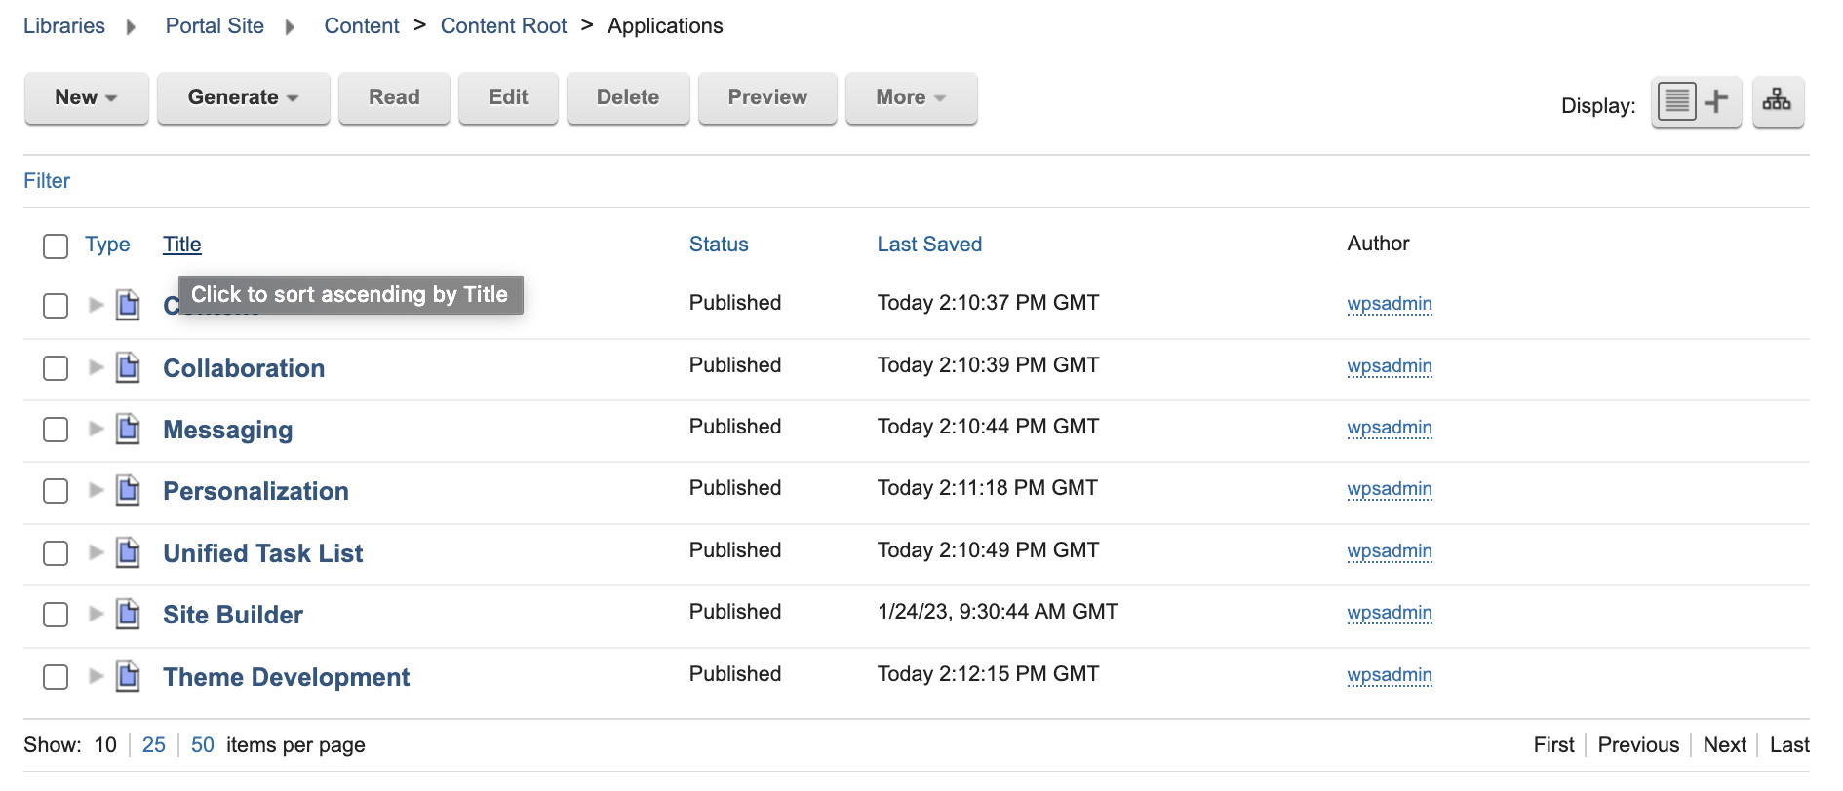Sort the list by Status column
This screenshot has height=791, width=1843.
pyautogui.click(x=719, y=245)
